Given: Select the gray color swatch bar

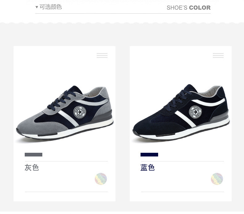Looking at the screenshot, I should [x=33, y=155].
